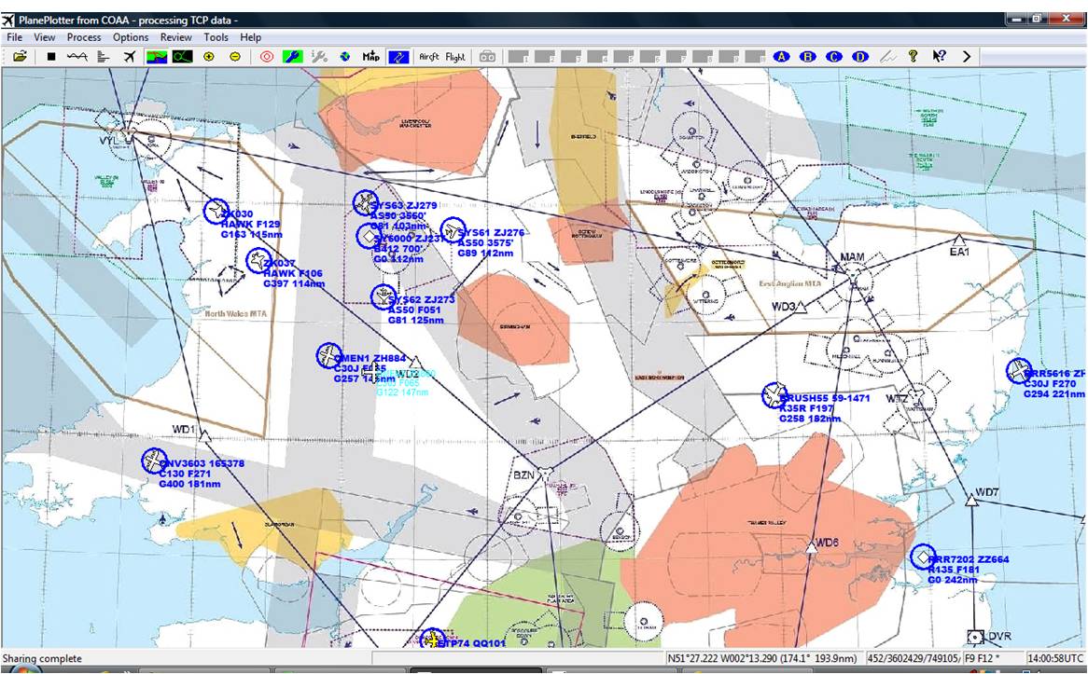
Task: Click 'Sharing complete' status text
Action: coord(42,658)
